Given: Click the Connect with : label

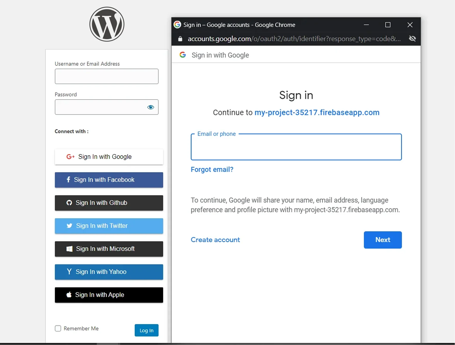Looking at the screenshot, I should tap(72, 131).
